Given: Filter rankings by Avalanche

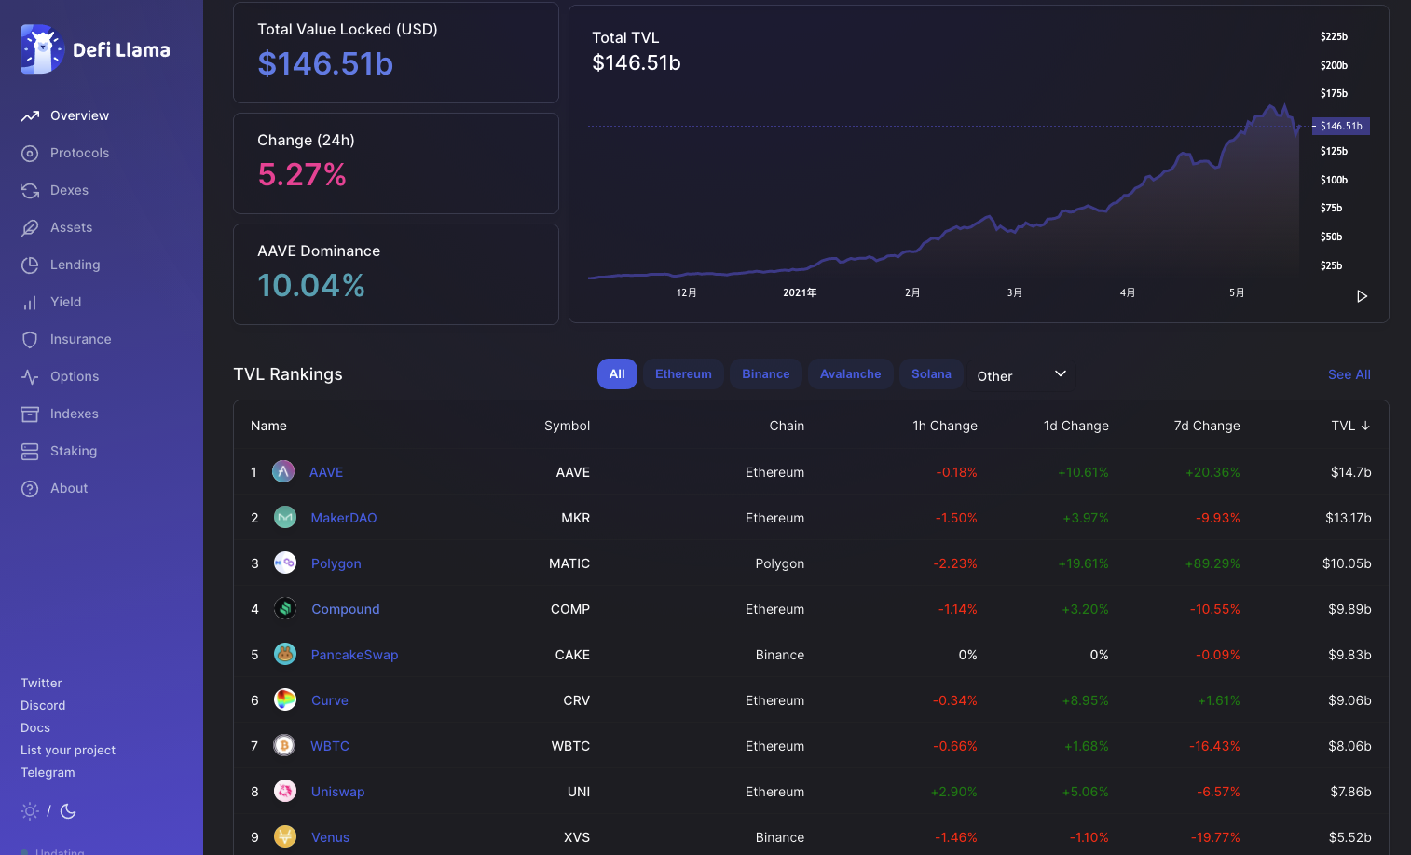Looking at the screenshot, I should (851, 373).
